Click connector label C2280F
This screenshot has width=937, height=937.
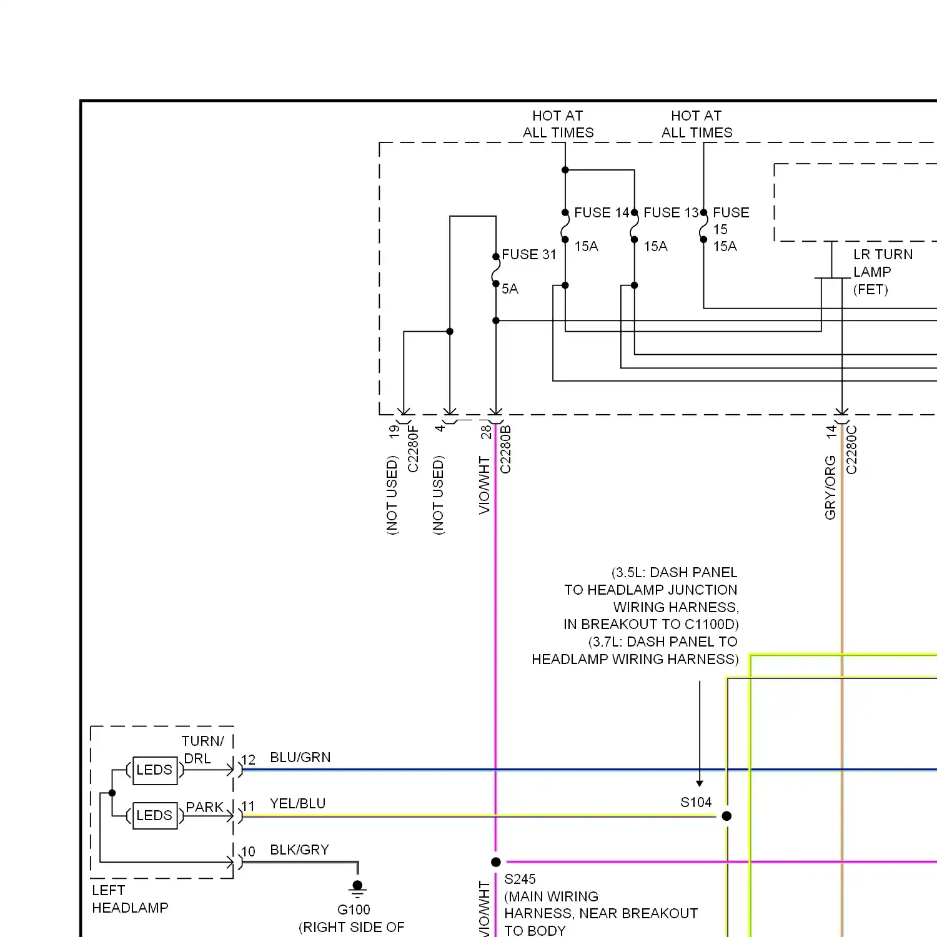tap(413, 449)
